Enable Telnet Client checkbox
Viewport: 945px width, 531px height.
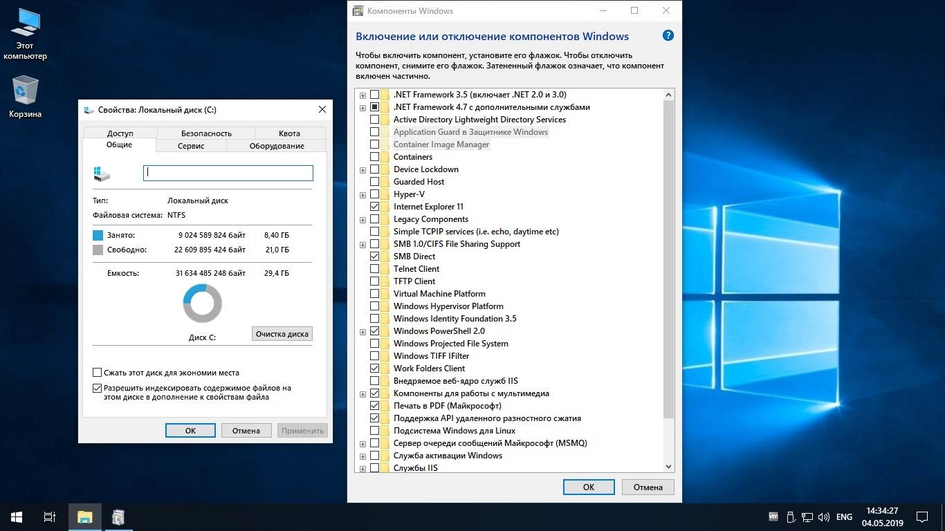click(x=374, y=269)
